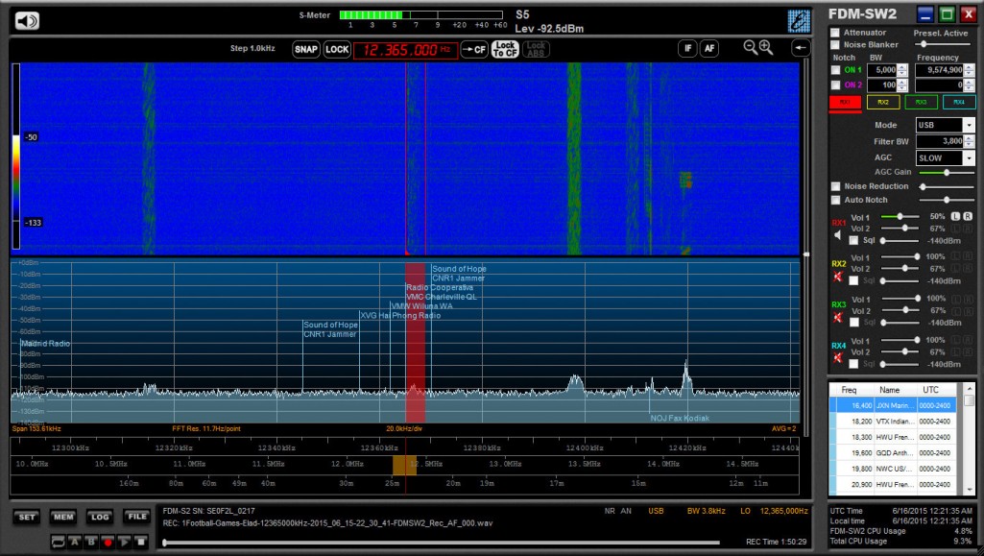Click the FILE button

[136, 517]
